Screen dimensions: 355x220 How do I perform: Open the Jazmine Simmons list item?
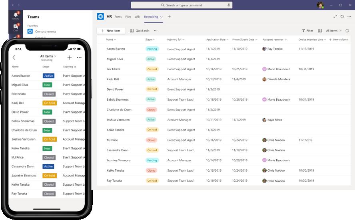[x=119, y=160]
